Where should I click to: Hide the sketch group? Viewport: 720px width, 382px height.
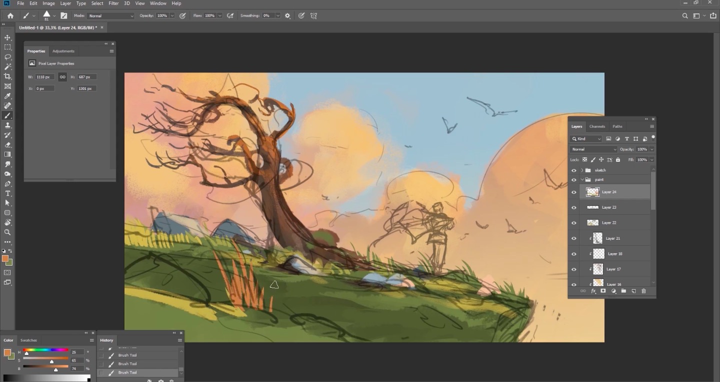(573, 170)
